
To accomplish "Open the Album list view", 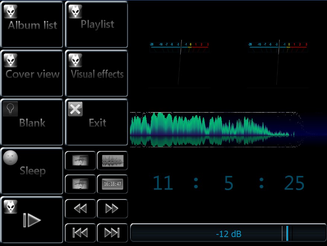I will pyautogui.click(x=32, y=24).
